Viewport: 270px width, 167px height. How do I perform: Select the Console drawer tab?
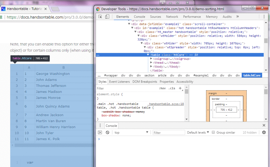[111, 126]
